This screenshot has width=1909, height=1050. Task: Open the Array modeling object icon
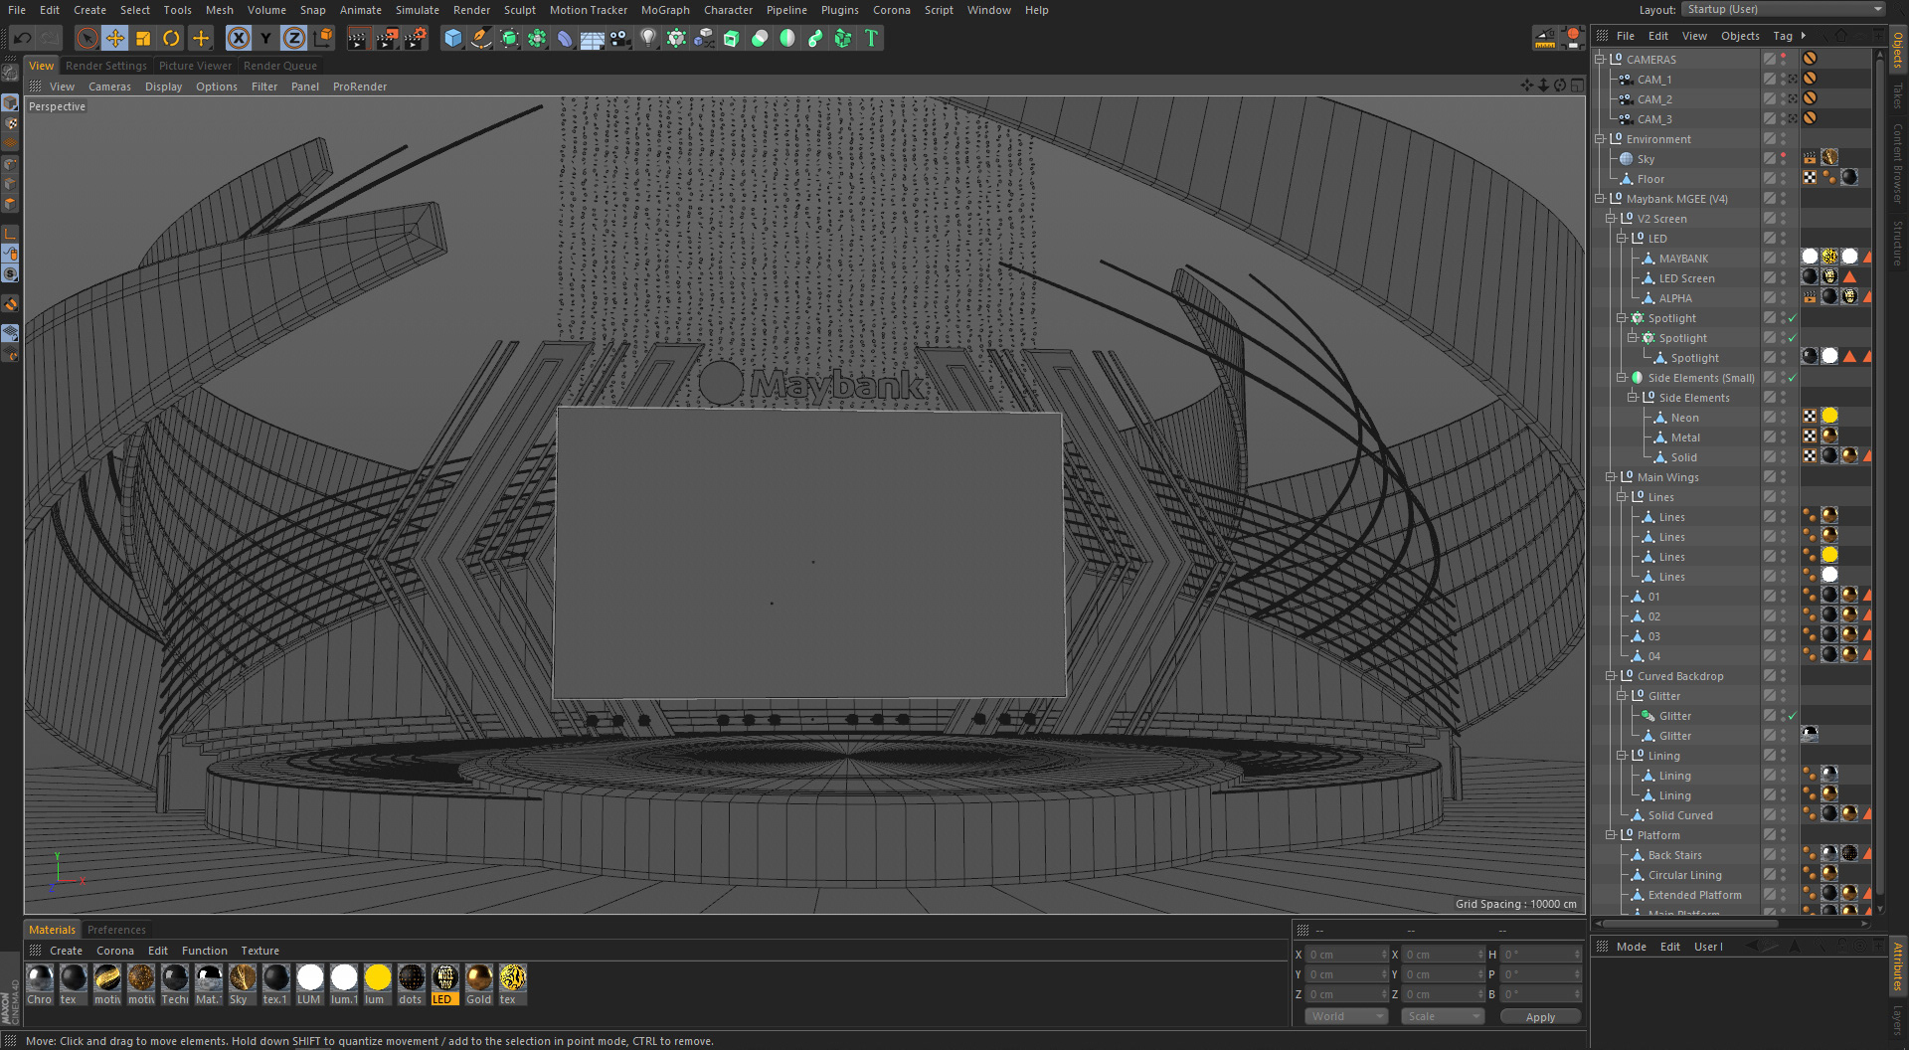click(x=537, y=38)
